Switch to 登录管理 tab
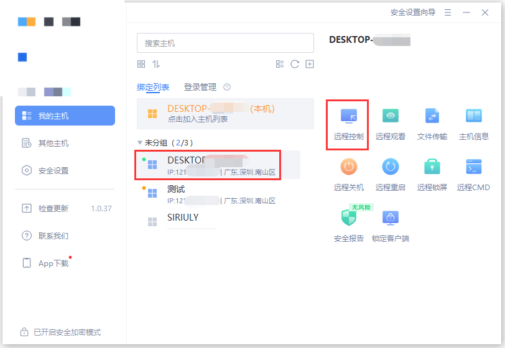The image size is (505, 348). click(x=200, y=87)
